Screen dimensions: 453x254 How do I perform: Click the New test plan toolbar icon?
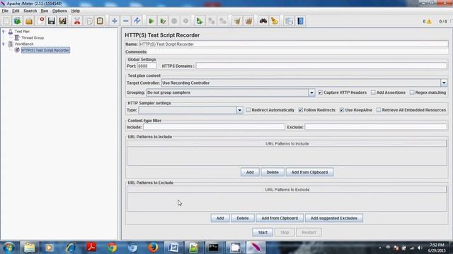6,20
